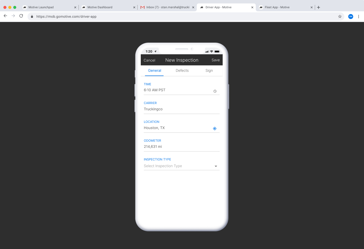Click the page reload icon
The width and height of the screenshot is (364, 249).
pos(21,16)
